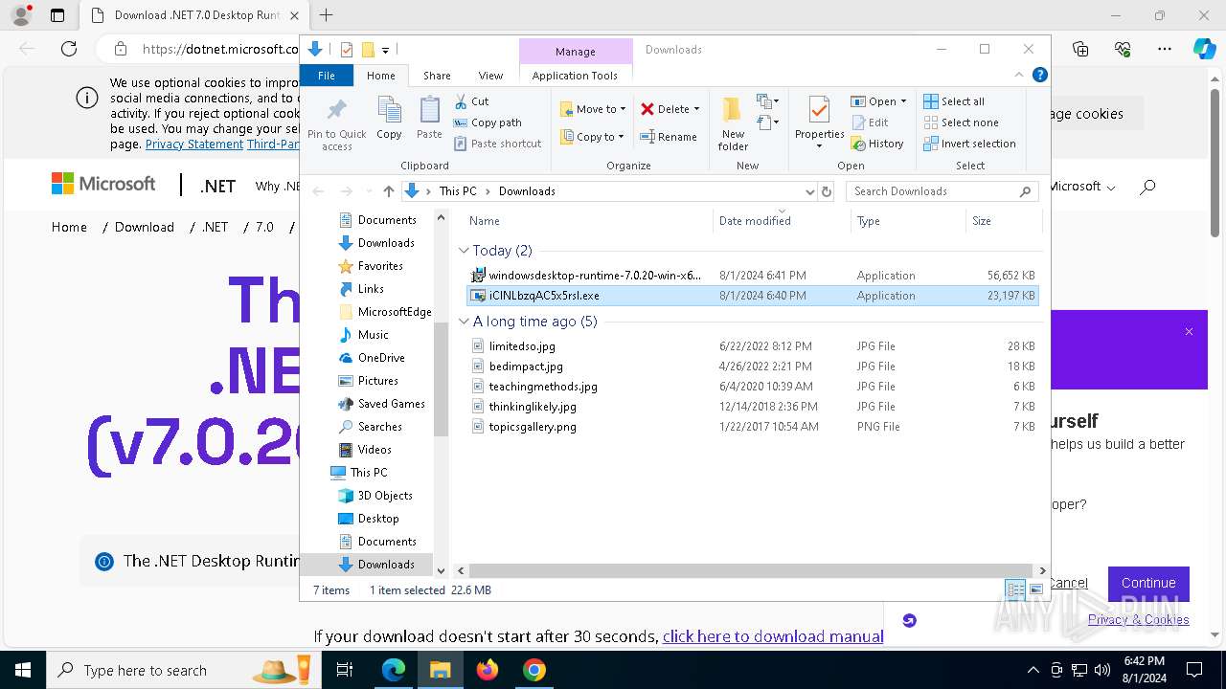
Task: Click Select all in ribbon
Action: [953, 101]
